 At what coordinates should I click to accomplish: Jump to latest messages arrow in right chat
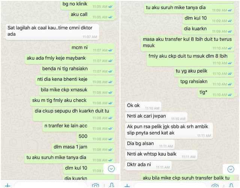[231, 169]
